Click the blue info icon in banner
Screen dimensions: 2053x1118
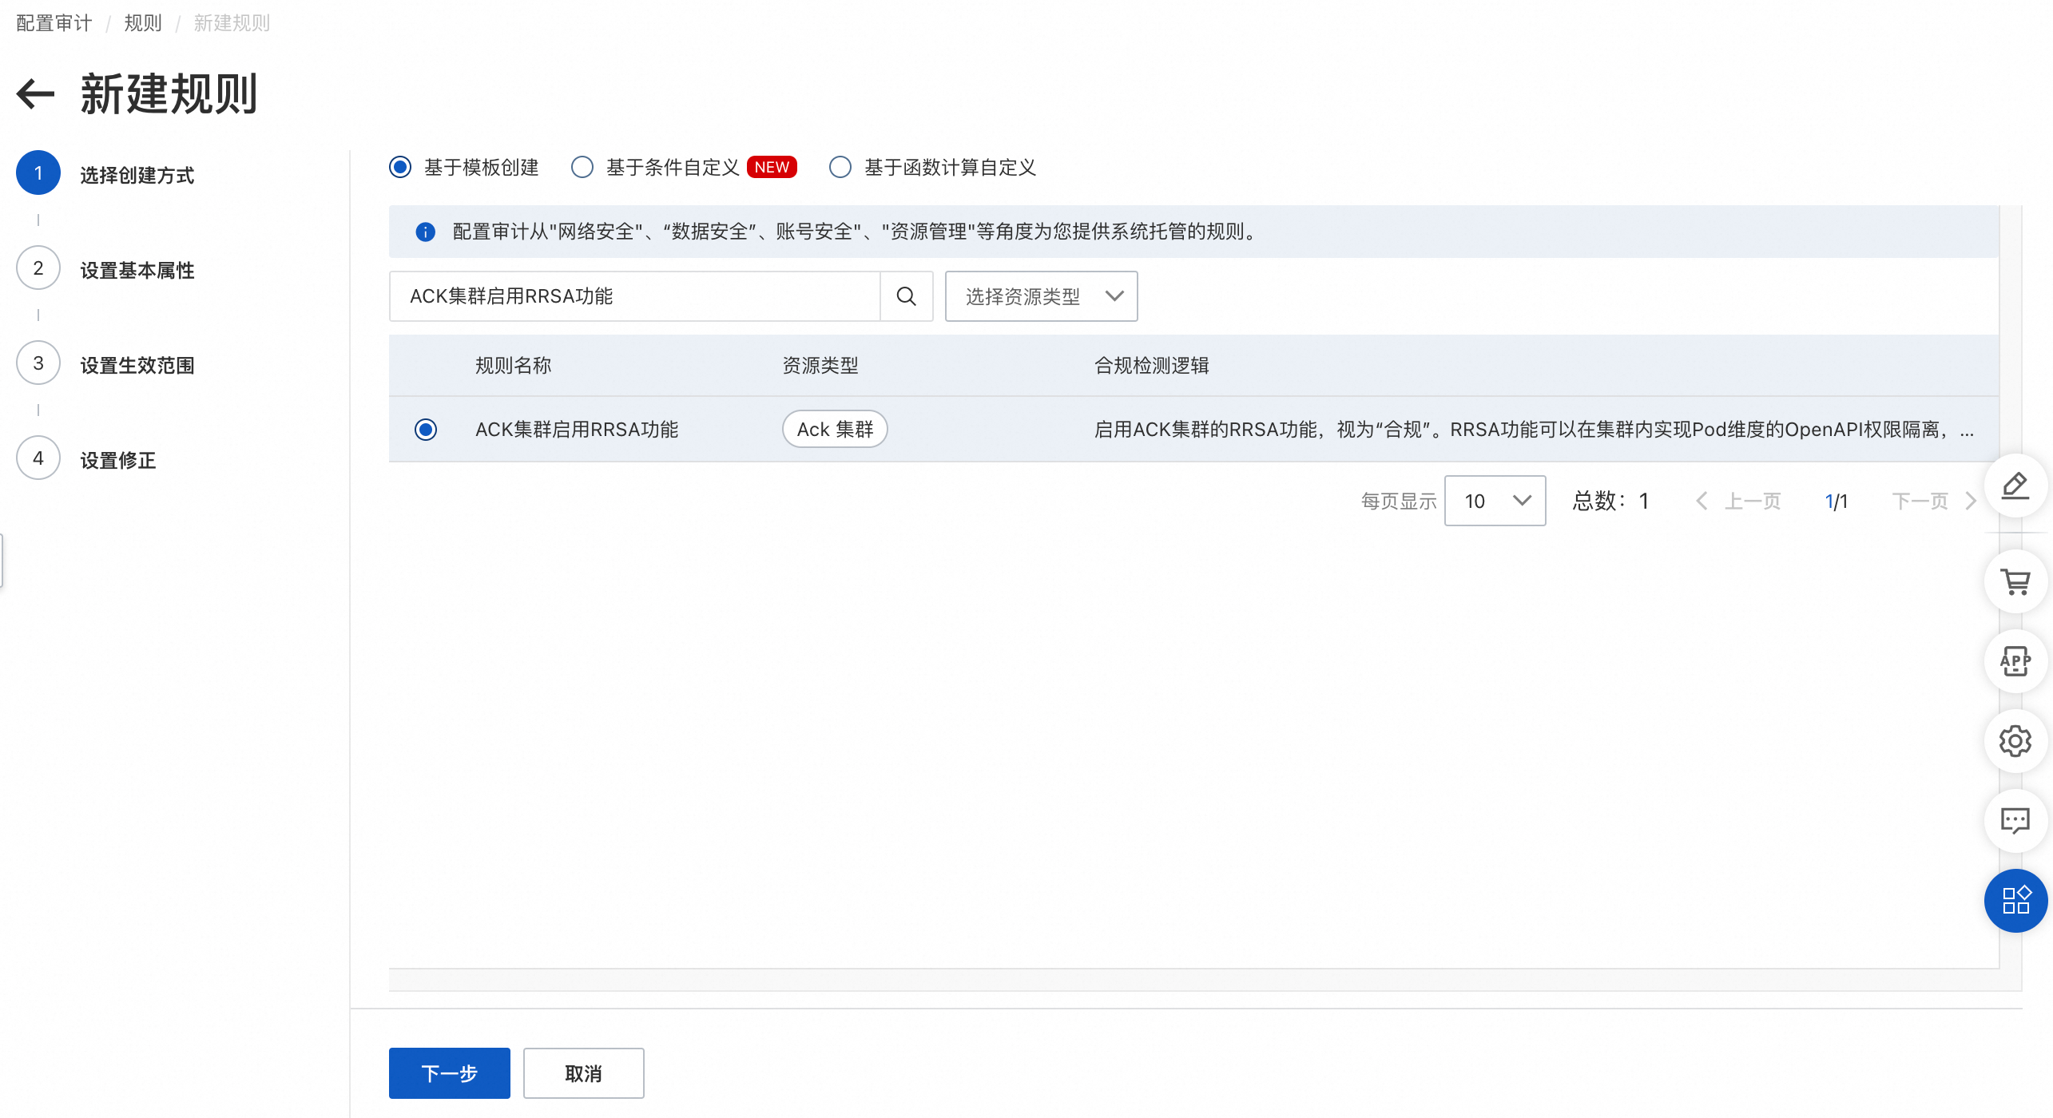pyautogui.click(x=425, y=232)
